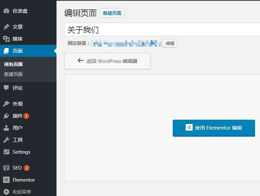Click the Users person icon
The image size is (260, 196).
pos(6,128)
